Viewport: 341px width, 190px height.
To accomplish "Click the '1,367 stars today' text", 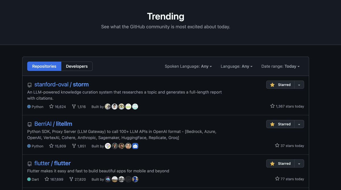I will coord(290,106).
